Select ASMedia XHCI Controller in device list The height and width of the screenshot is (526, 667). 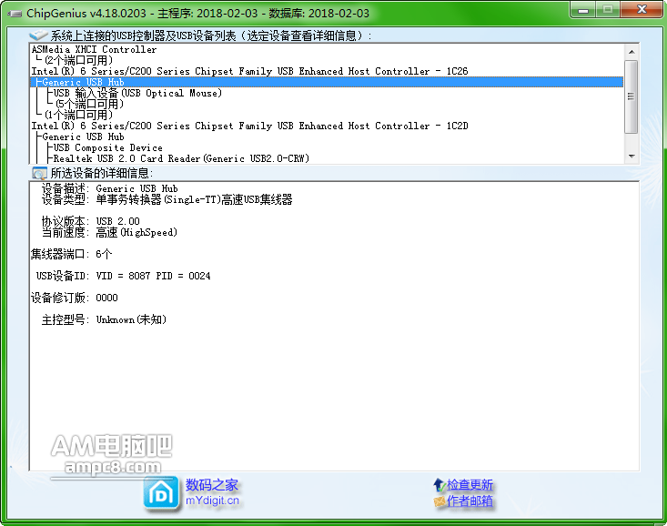point(94,49)
